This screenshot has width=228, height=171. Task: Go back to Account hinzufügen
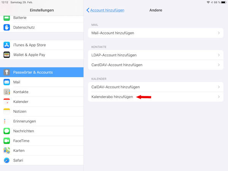pyautogui.click(x=105, y=10)
